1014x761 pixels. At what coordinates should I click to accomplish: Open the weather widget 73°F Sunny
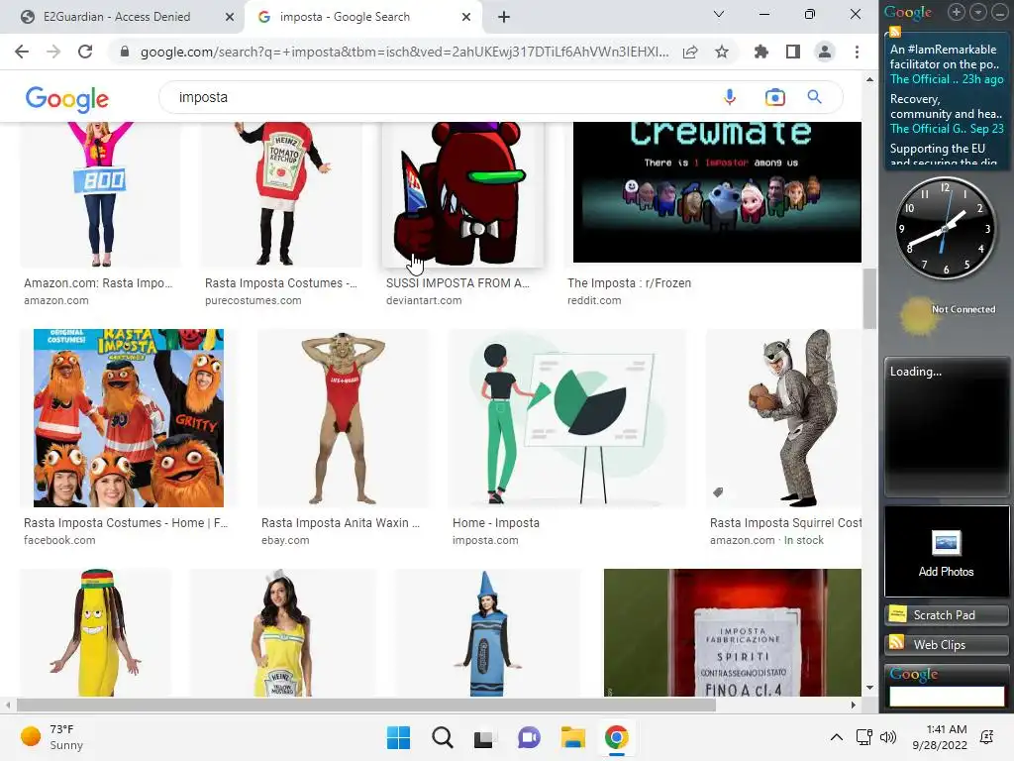[51, 737]
